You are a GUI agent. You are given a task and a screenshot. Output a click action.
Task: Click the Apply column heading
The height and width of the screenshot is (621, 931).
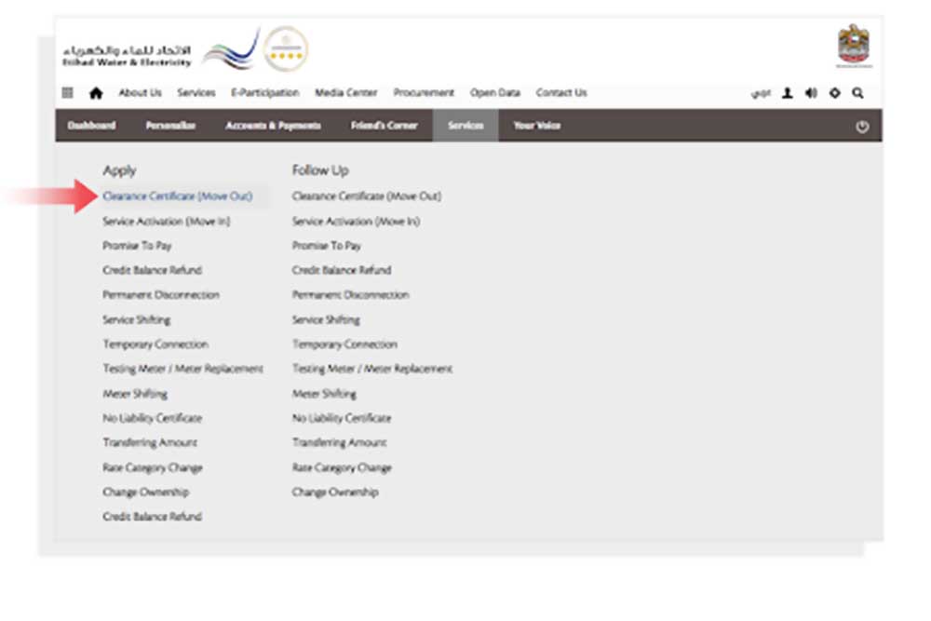[119, 171]
